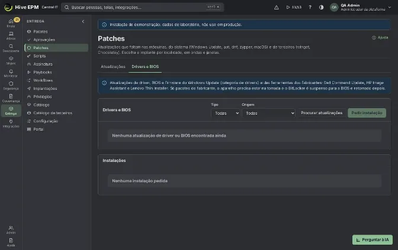Open the Segurança section icon
This screenshot has height=250, width=398.
[11, 86]
